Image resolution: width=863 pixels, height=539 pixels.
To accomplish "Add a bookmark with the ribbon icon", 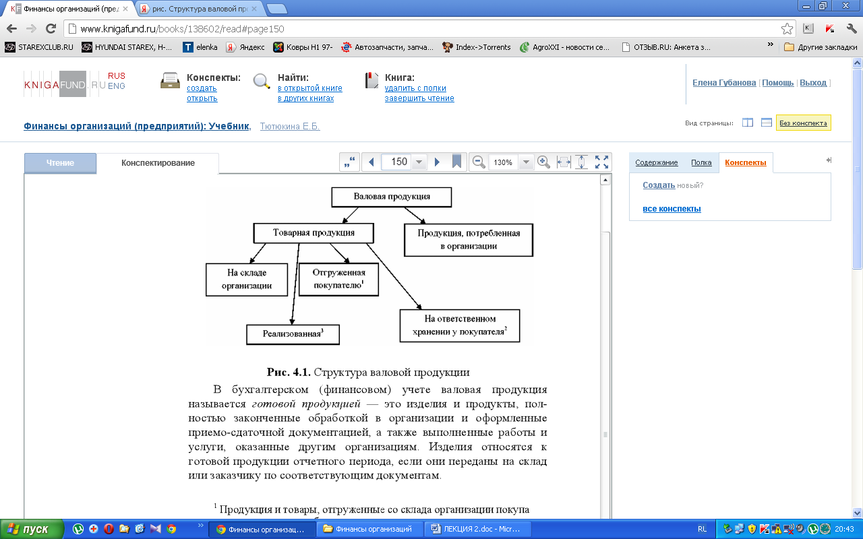I will 456,162.
